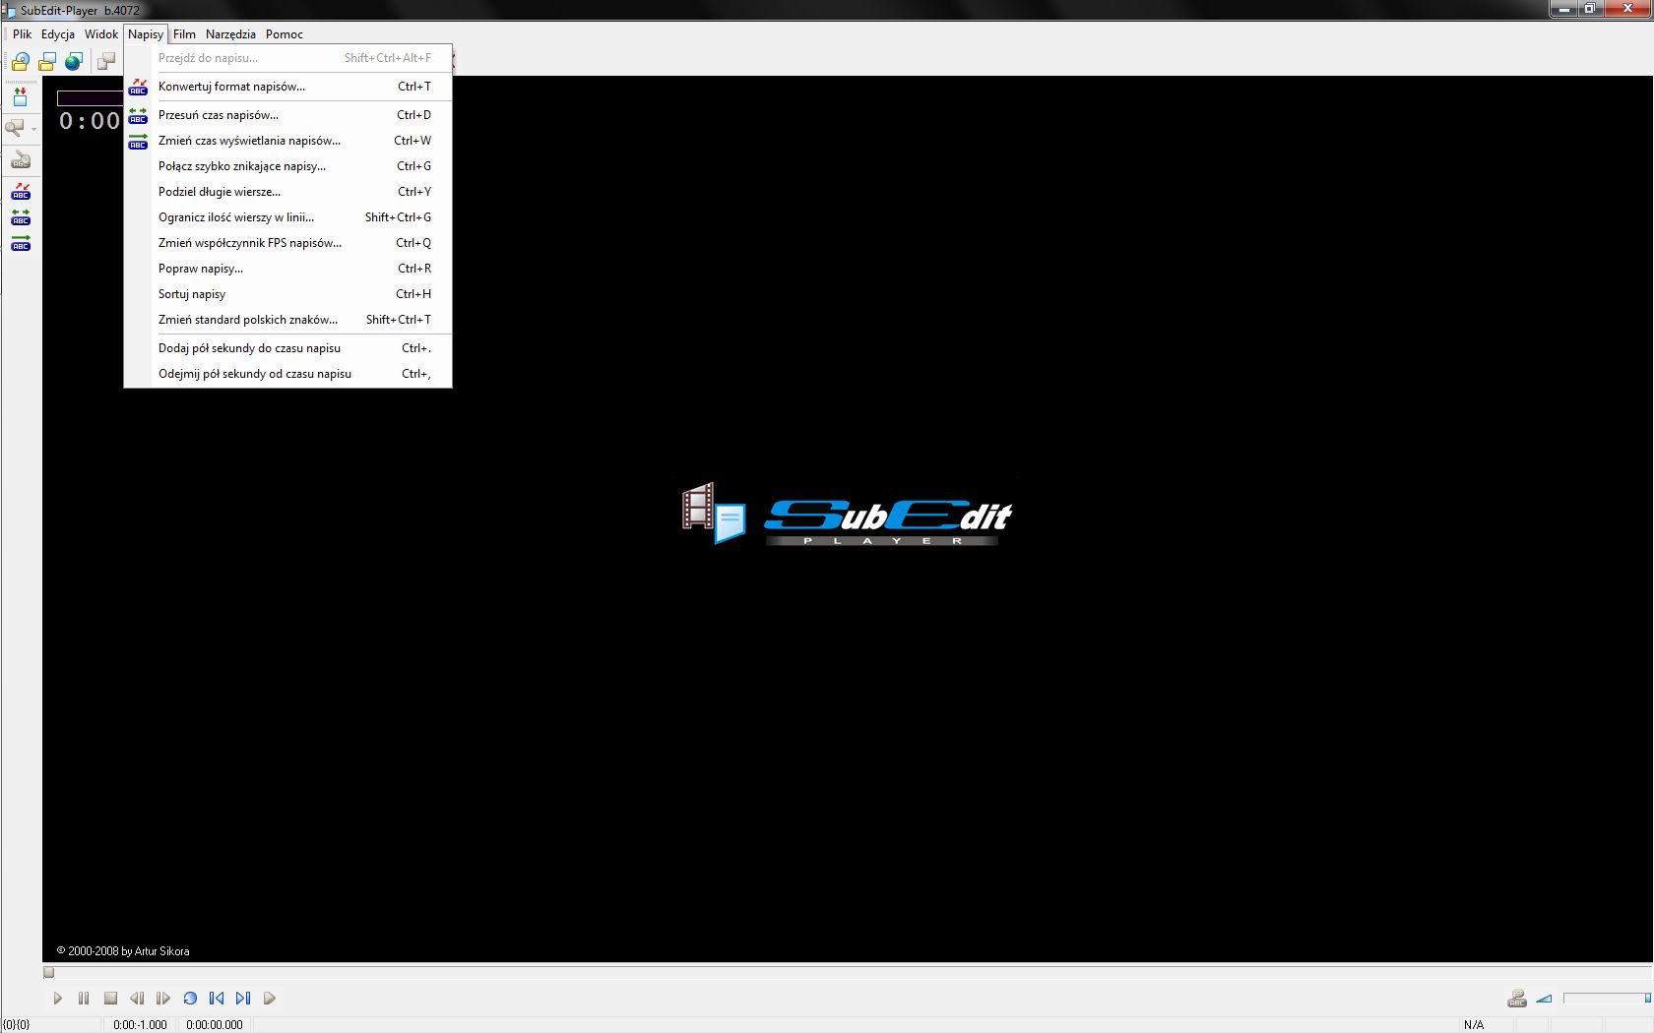Close the open Napisy menu
The image size is (1654, 1033).
tap(146, 33)
